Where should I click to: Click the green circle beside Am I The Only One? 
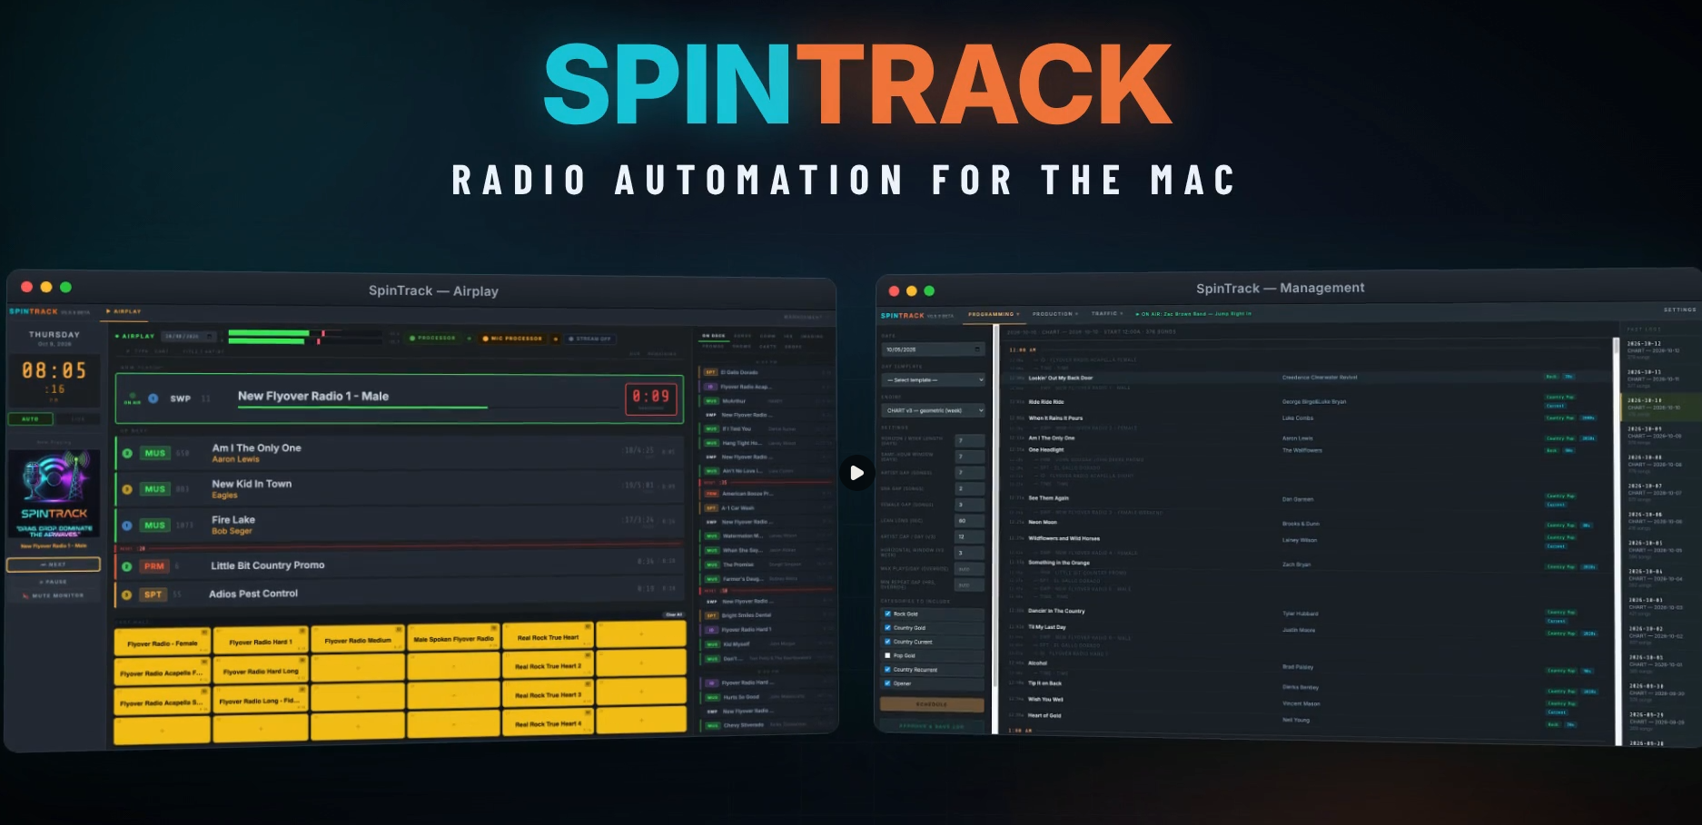point(127,453)
